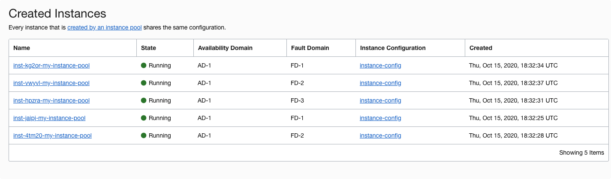The width and height of the screenshot is (611, 179).
Task: Click the Instance Configuration column header
Action: tap(392, 48)
